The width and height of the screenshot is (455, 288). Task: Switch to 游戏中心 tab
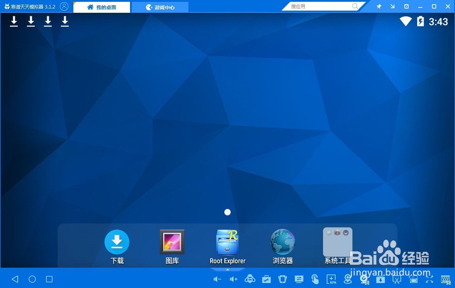click(160, 7)
